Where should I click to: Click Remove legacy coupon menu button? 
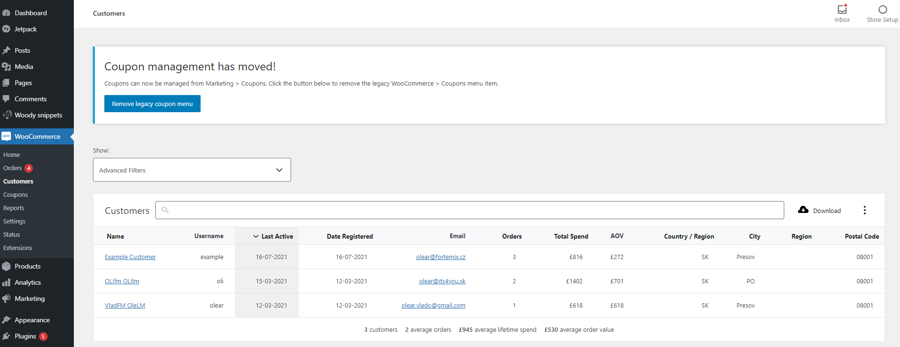[x=152, y=104]
